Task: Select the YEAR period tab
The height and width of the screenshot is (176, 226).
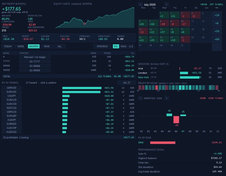Action: point(47,46)
